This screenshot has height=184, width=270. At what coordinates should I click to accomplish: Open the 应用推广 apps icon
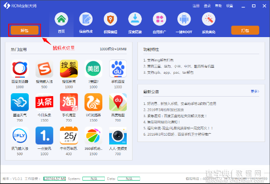159,19
